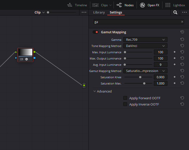Toggle Gamut Mapping effect on/off
This screenshot has width=189, height=150.
tap(96, 32)
